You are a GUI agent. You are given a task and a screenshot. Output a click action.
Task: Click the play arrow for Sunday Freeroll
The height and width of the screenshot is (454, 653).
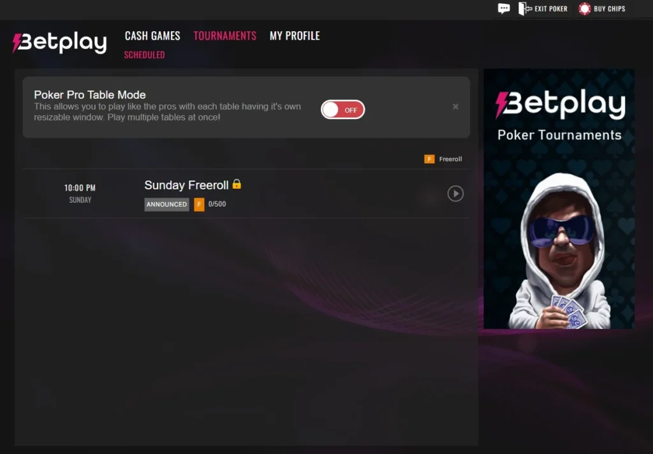pos(455,194)
